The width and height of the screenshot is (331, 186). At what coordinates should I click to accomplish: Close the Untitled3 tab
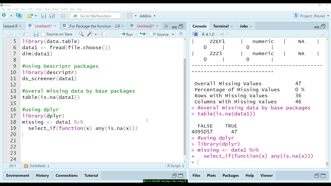pos(55,26)
